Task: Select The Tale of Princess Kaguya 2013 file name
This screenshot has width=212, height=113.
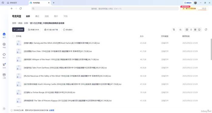Action: [x=68, y=101]
